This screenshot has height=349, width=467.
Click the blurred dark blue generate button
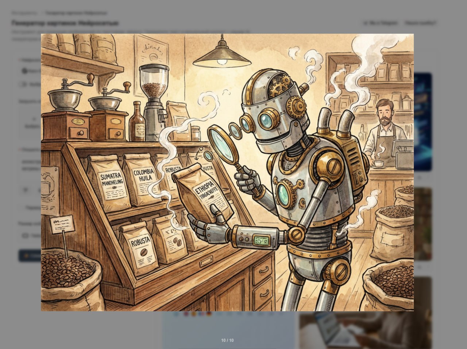point(29,256)
